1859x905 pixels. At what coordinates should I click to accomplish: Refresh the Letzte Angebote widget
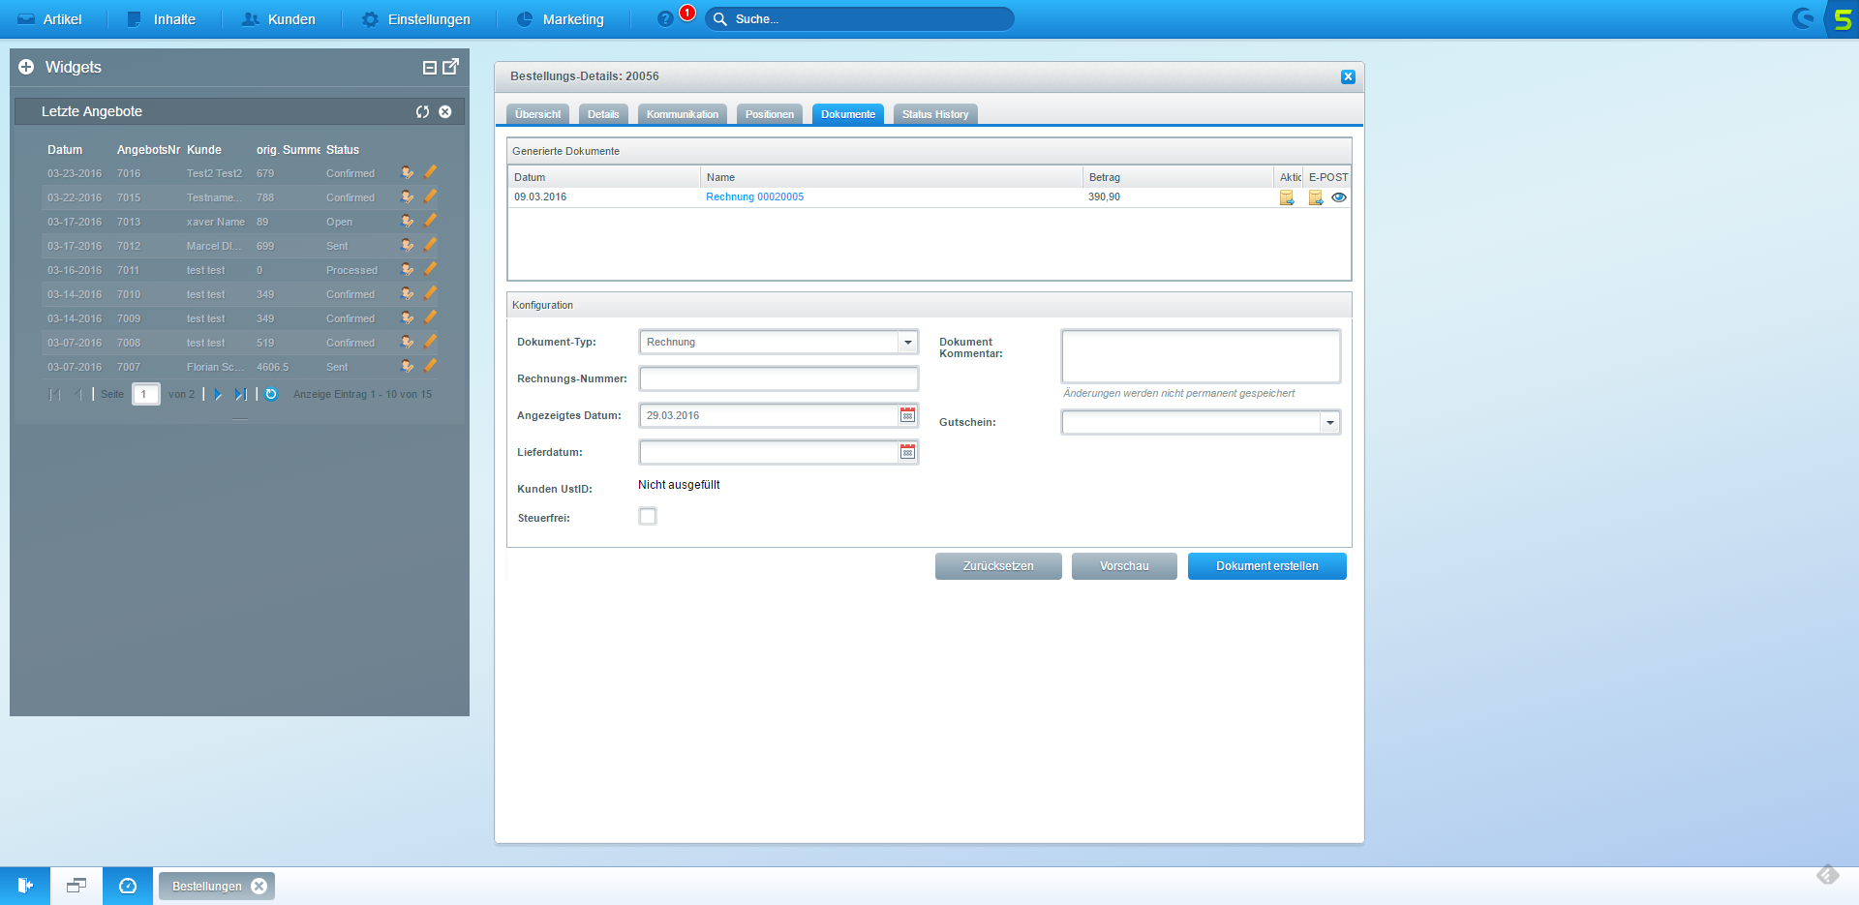pos(422,111)
